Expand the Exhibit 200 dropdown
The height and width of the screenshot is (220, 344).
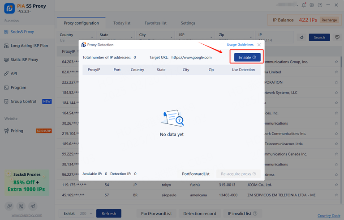tap(91, 214)
